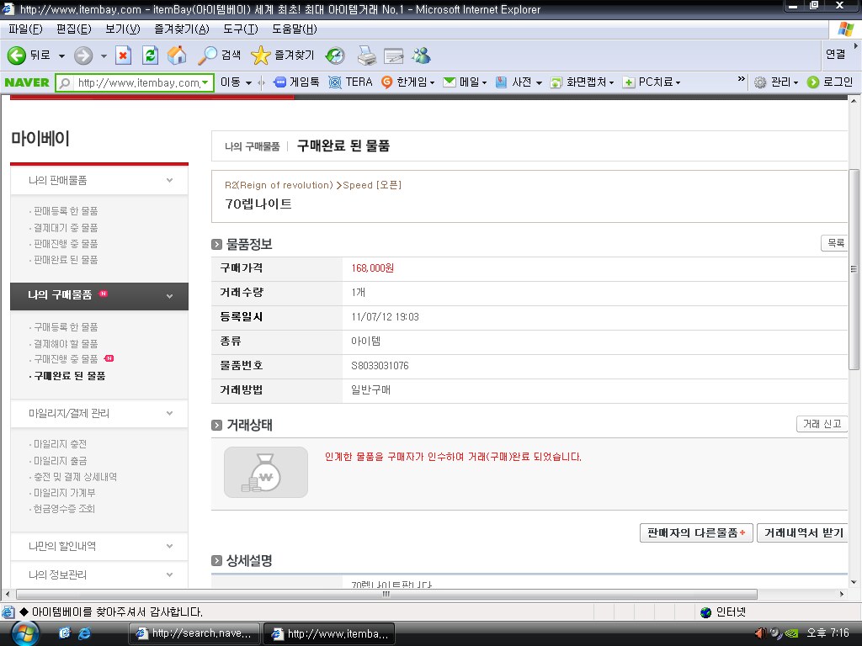Open the 마일리지 충전 link
Image resolution: width=862 pixels, height=646 pixels.
click(60, 444)
